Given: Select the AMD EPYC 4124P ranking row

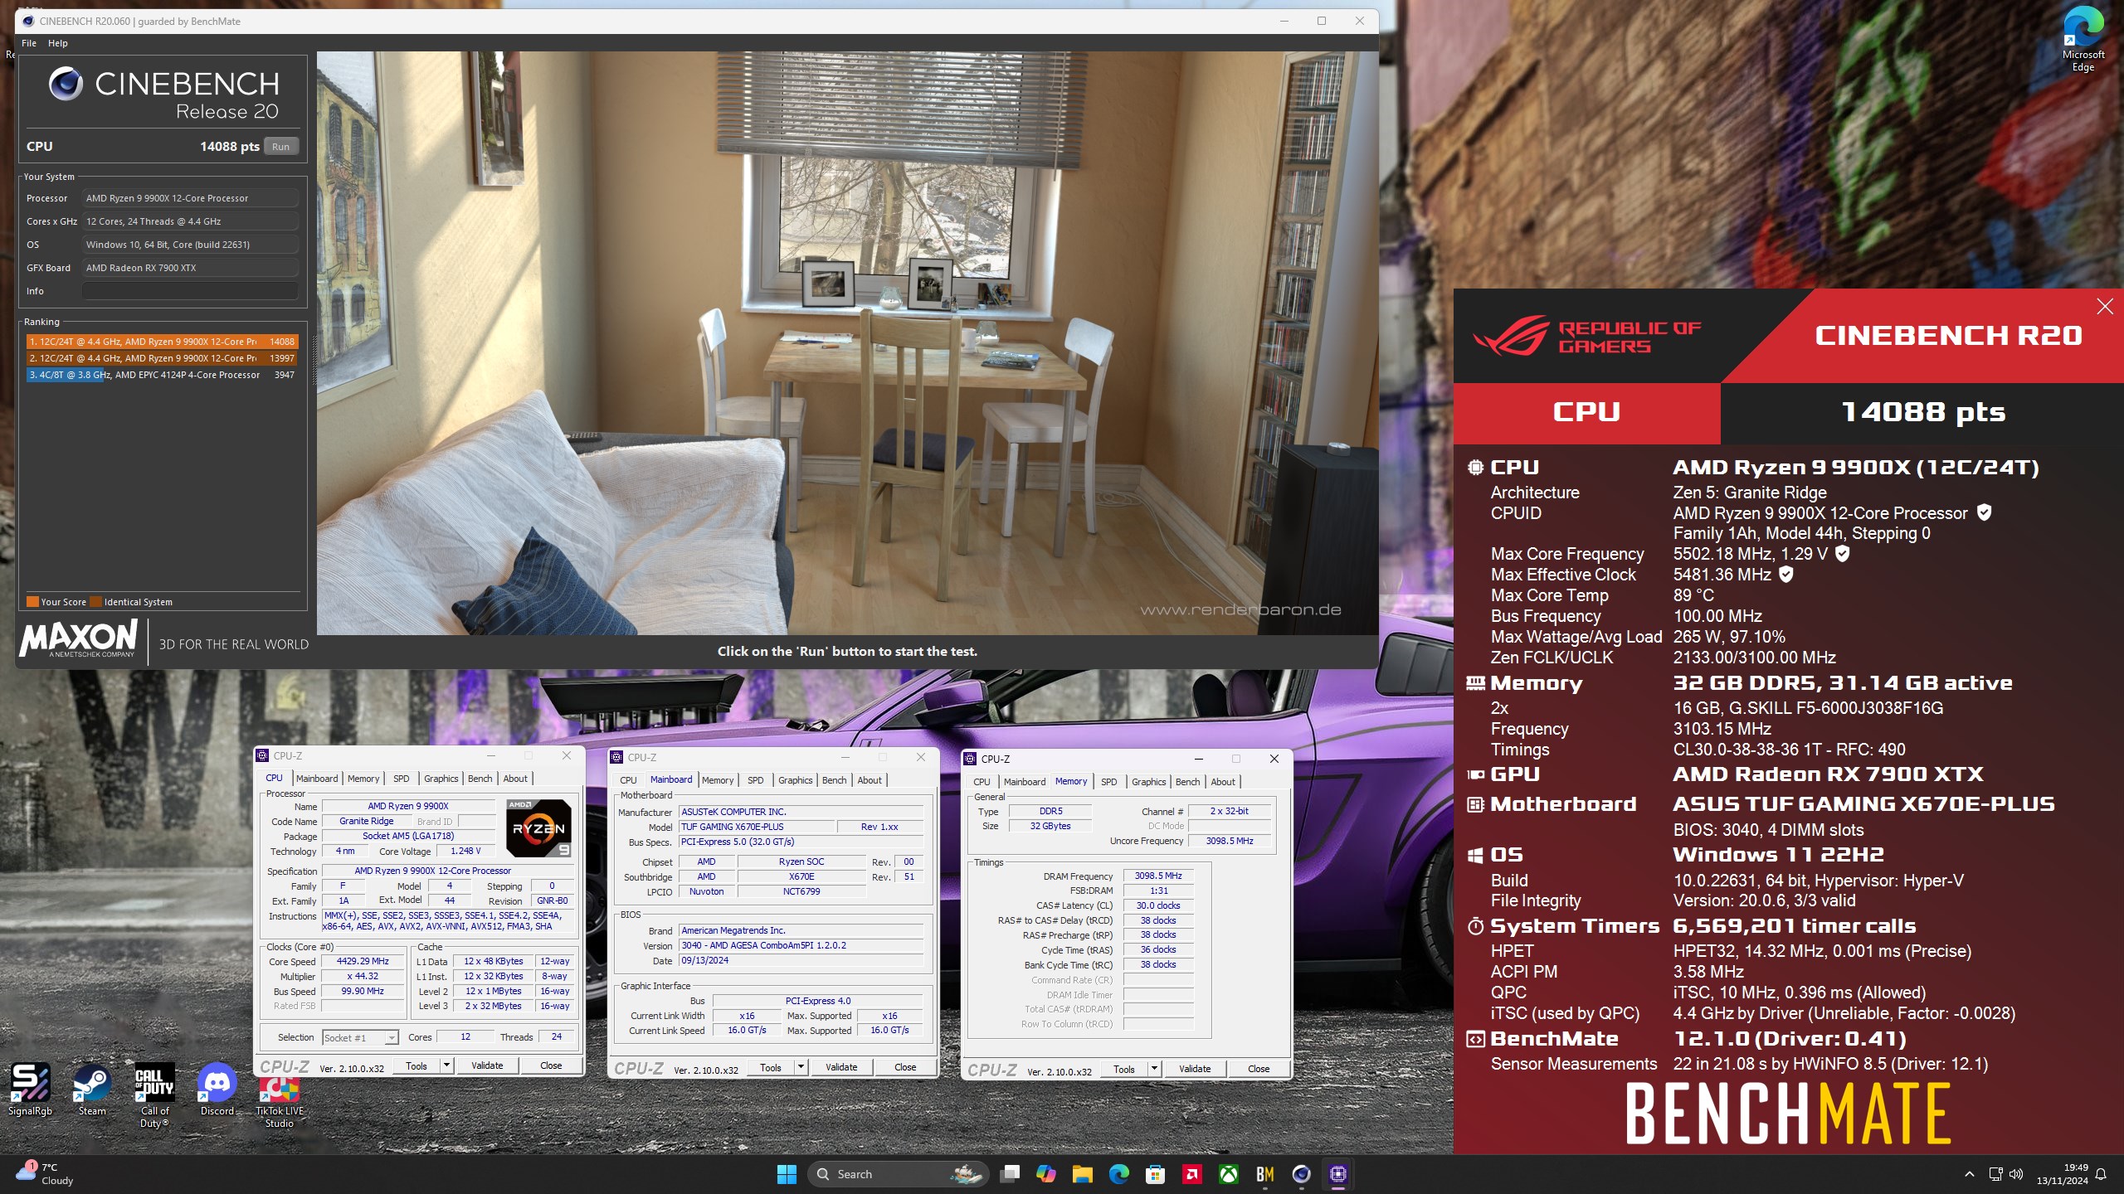Looking at the screenshot, I should pyautogui.click(x=161, y=375).
